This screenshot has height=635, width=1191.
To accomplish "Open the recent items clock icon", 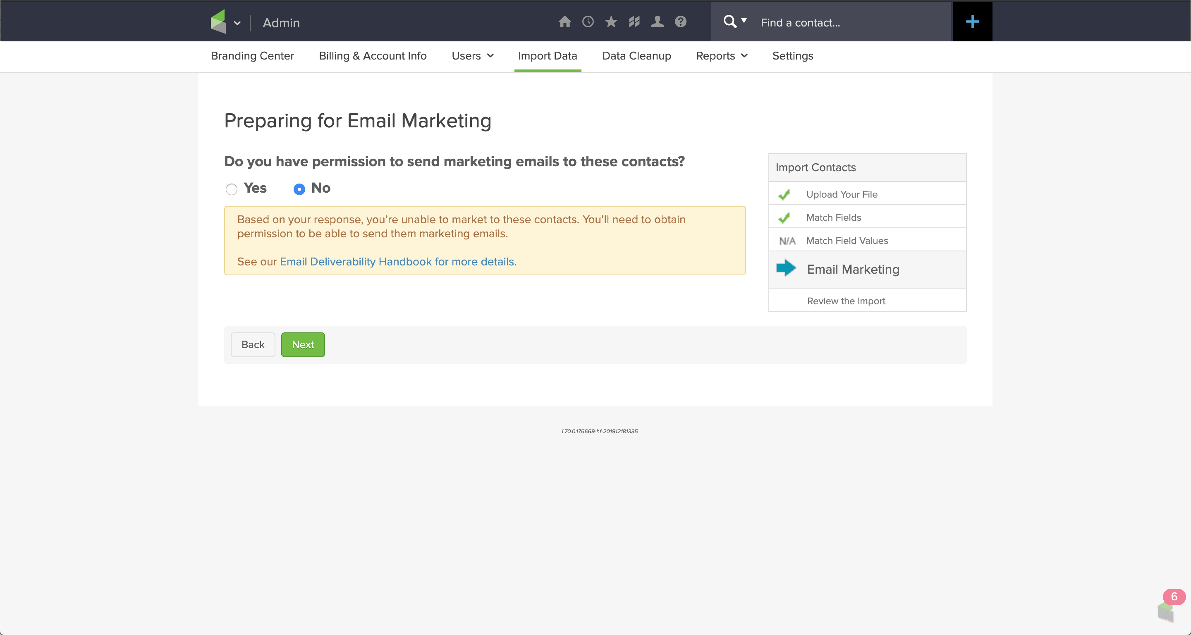I will click(x=588, y=22).
